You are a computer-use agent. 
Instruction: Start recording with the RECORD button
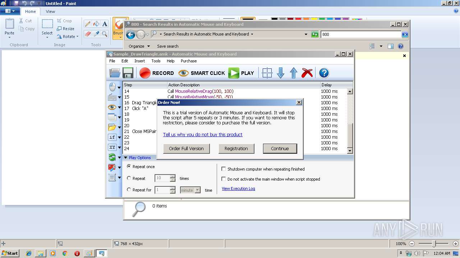point(157,73)
